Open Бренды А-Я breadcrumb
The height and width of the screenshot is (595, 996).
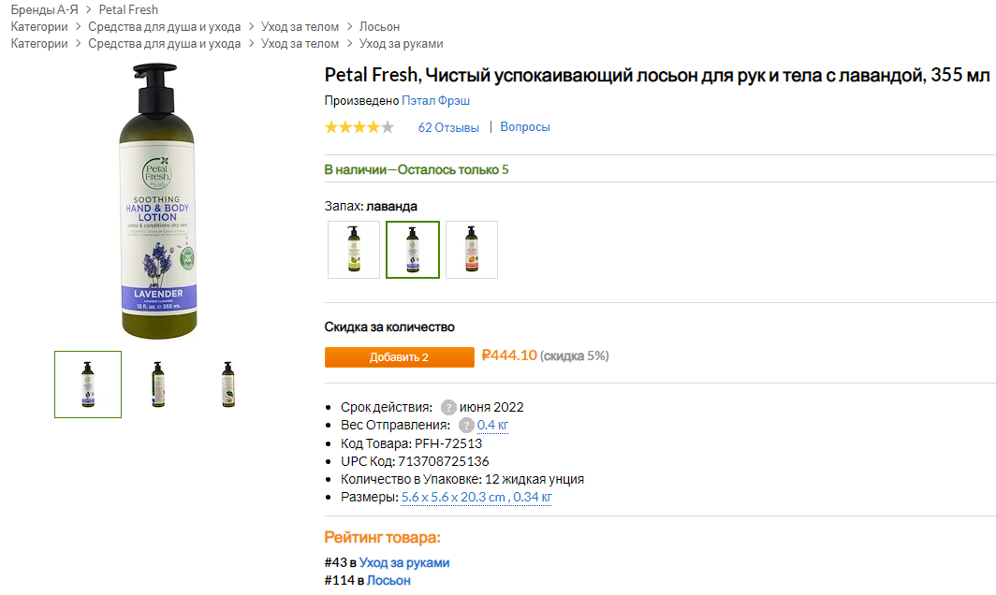(45, 10)
